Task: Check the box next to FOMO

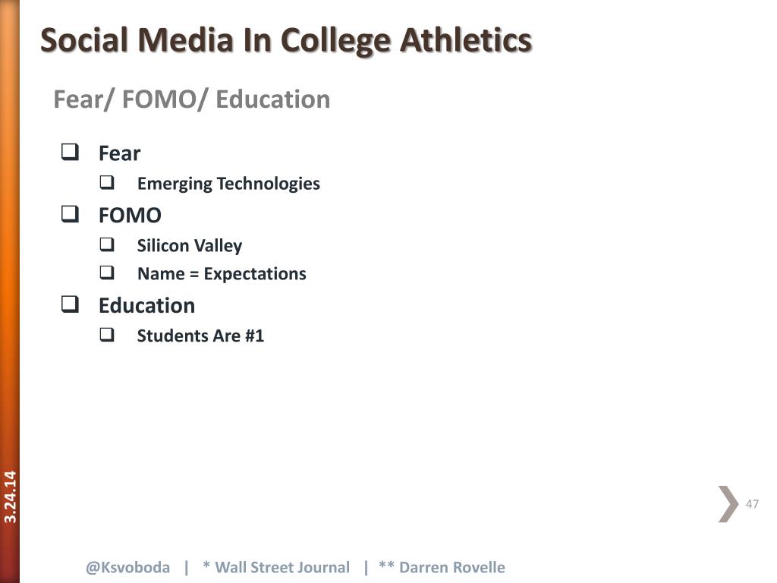Action: click(70, 213)
